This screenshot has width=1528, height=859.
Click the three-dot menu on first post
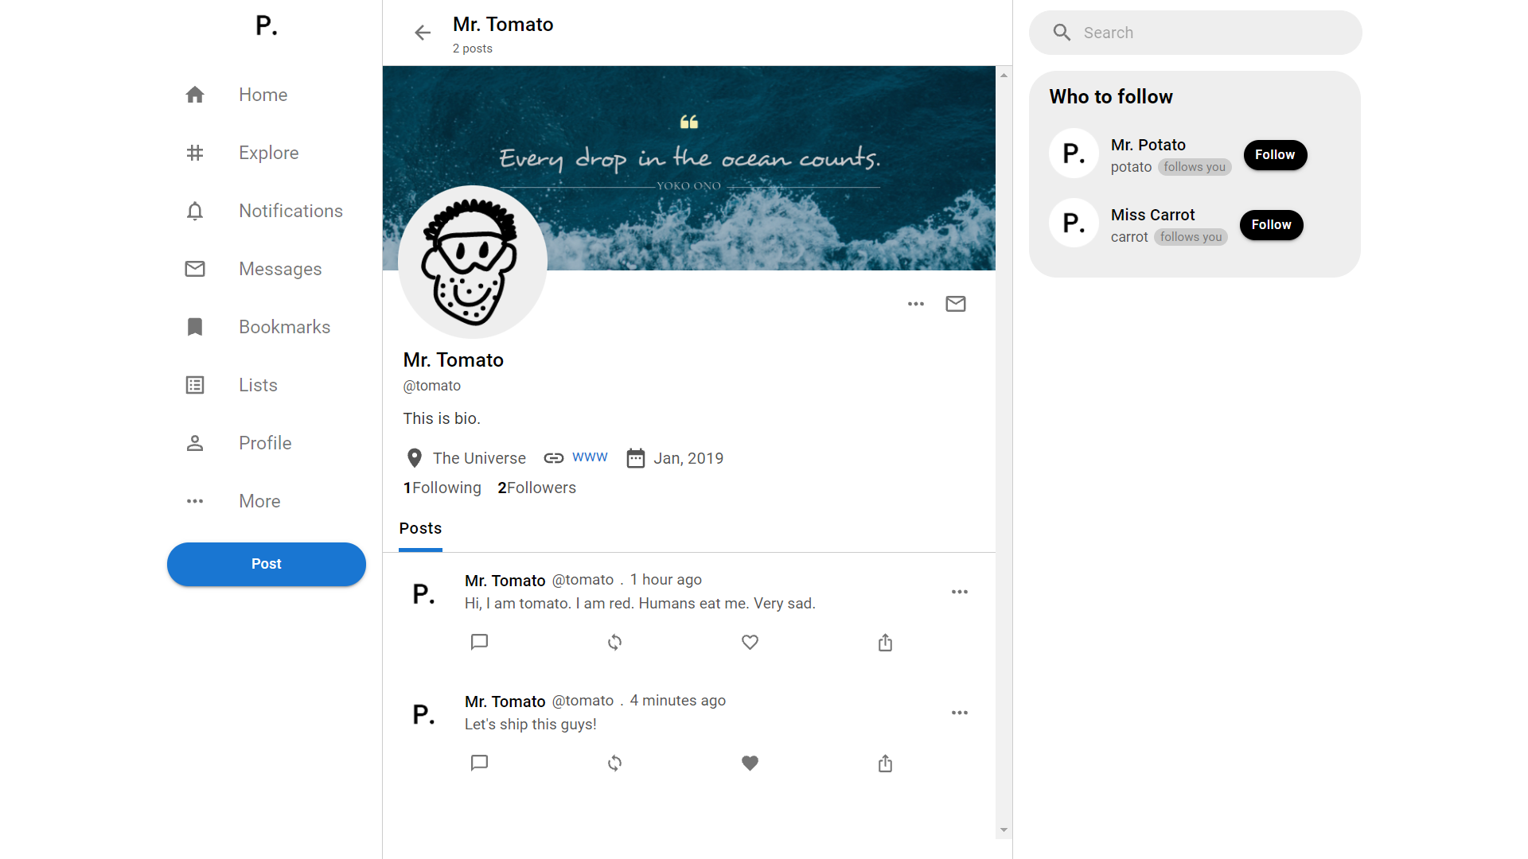tap(959, 592)
